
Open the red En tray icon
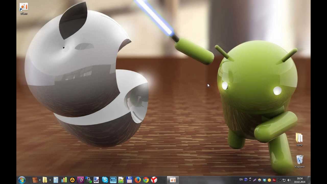pyautogui.click(x=274, y=180)
